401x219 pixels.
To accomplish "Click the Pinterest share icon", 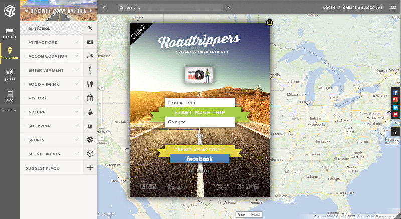I will coord(395,114).
